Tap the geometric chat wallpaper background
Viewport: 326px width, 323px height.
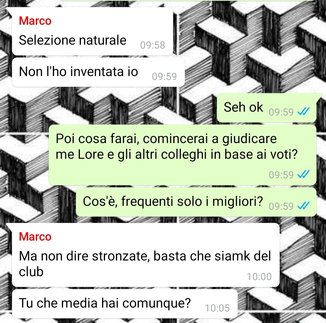(x=250, y=52)
